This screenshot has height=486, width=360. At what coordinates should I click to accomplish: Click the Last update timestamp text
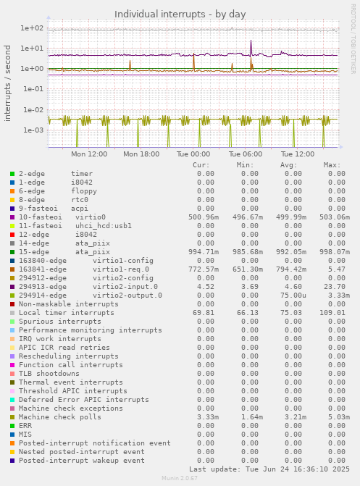(x=269, y=469)
